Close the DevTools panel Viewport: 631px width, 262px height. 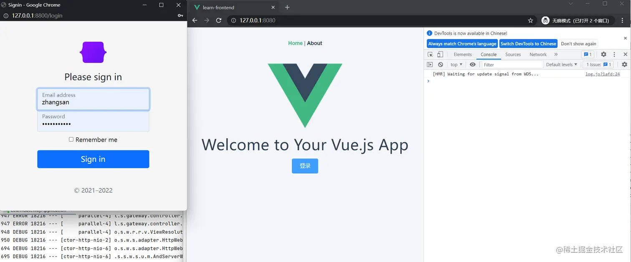click(x=625, y=55)
